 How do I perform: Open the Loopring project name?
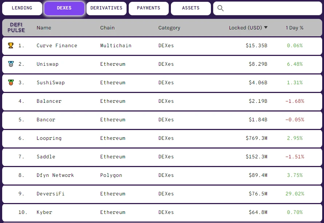pos(49,138)
